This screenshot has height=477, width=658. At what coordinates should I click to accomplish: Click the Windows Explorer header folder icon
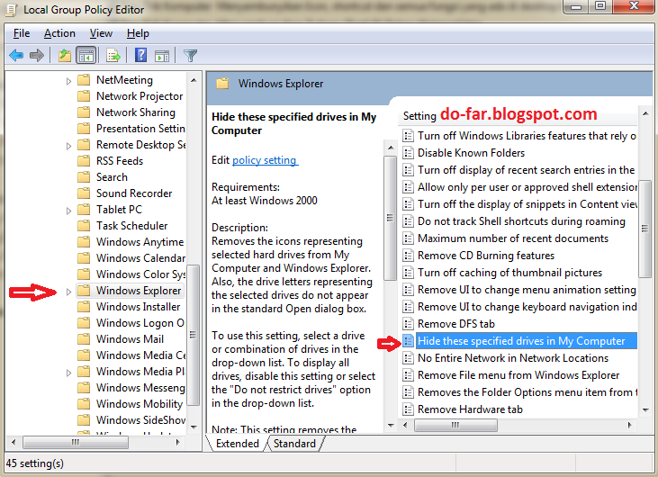(x=222, y=84)
